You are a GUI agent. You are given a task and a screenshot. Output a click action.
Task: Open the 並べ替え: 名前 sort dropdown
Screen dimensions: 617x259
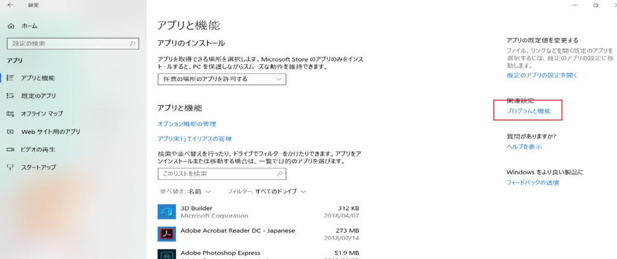tap(186, 192)
